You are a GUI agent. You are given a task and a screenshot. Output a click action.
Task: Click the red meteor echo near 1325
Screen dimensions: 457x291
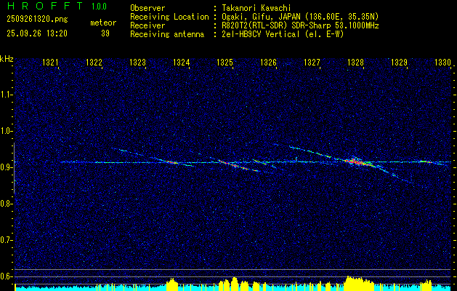pos(233,164)
